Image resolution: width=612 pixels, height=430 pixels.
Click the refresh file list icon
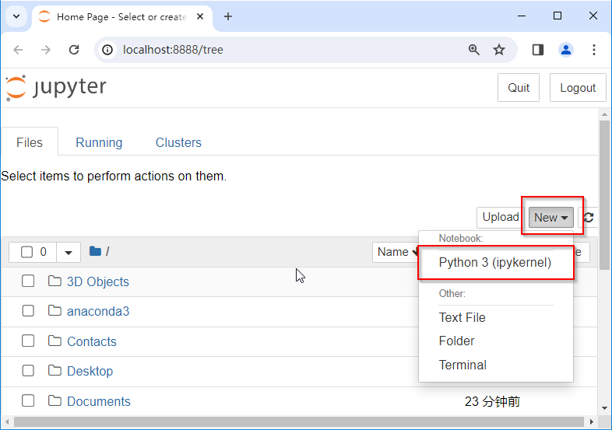pos(589,218)
